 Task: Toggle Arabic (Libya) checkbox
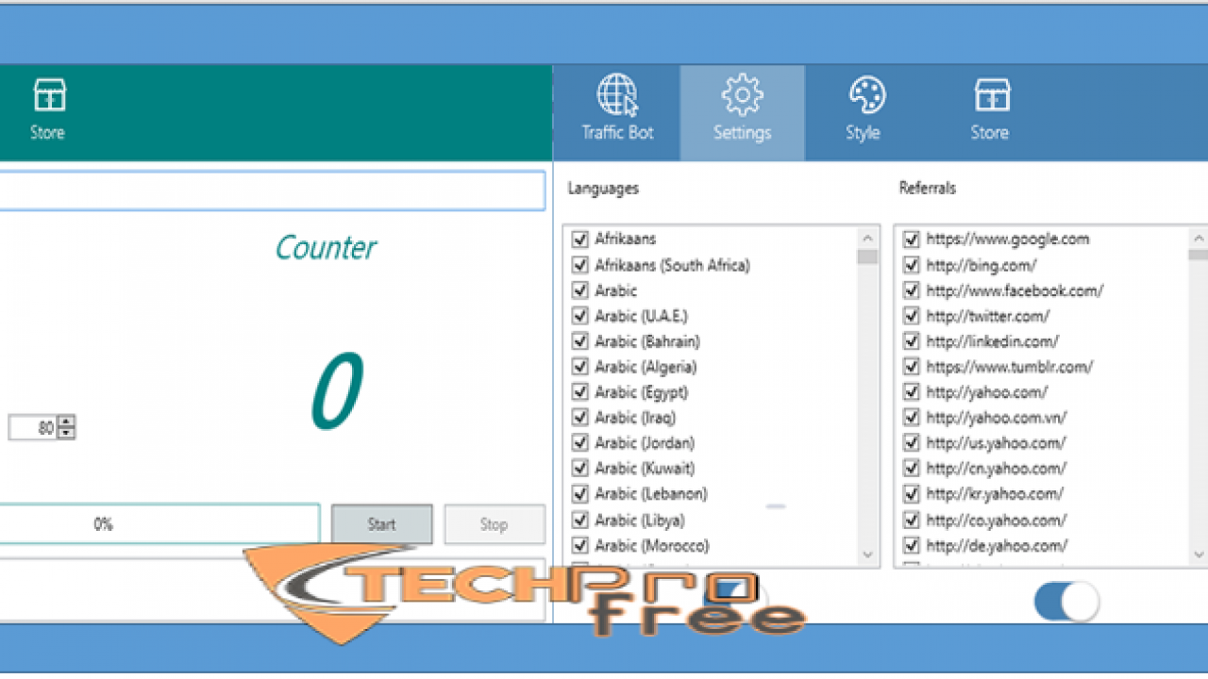tap(580, 521)
